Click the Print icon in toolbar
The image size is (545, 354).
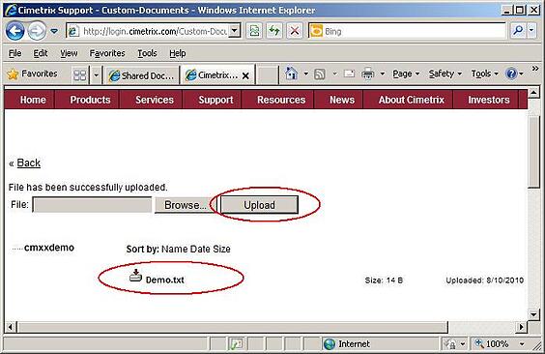(x=368, y=74)
